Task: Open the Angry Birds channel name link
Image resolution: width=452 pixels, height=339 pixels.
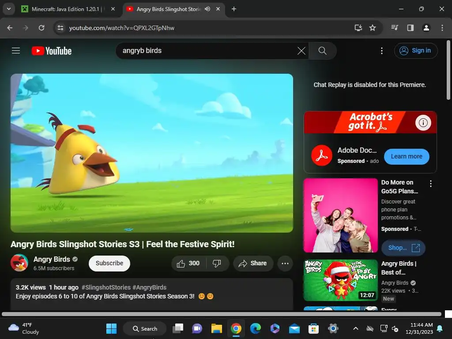Action: tap(52, 259)
